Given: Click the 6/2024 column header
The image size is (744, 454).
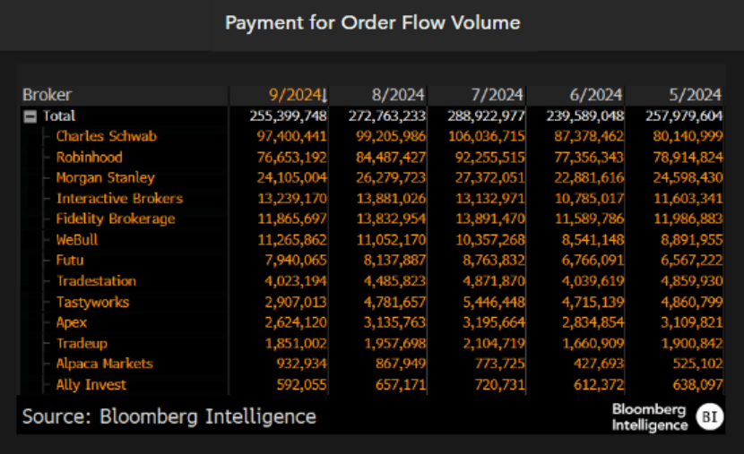Looking at the screenshot, I should 594,95.
